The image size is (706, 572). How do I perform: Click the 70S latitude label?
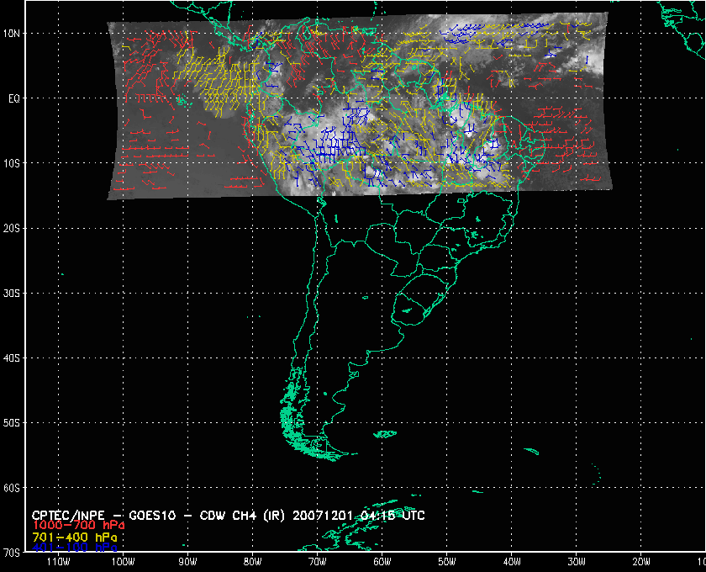tap(11, 553)
